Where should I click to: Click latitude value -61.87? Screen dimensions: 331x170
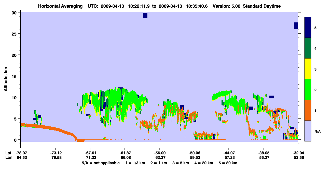click(125, 153)
